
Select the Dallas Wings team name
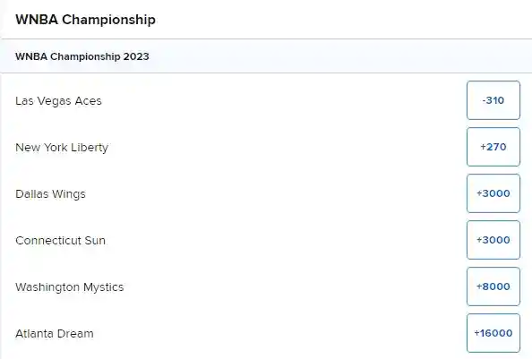point(50,194)
